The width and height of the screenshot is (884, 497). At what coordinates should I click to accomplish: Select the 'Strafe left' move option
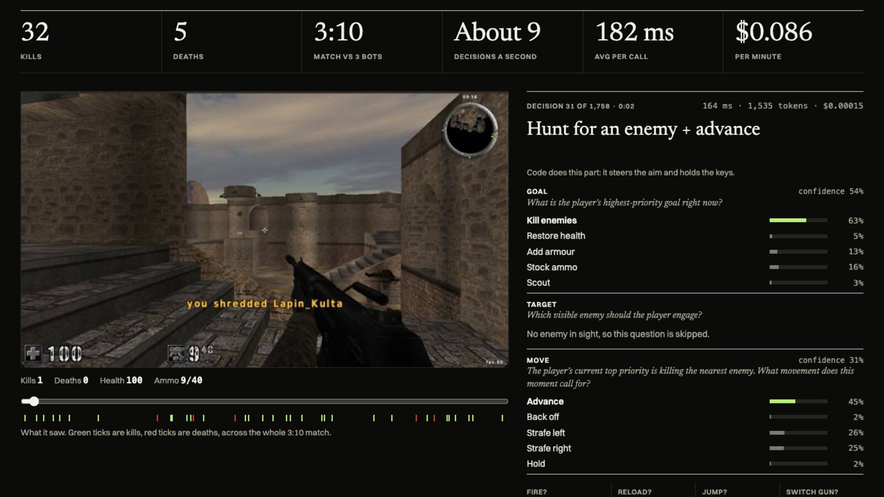(x=694, y=433)
